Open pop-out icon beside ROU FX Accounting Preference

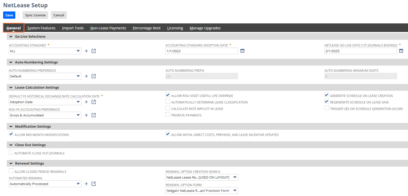click(x=94, y=115)
